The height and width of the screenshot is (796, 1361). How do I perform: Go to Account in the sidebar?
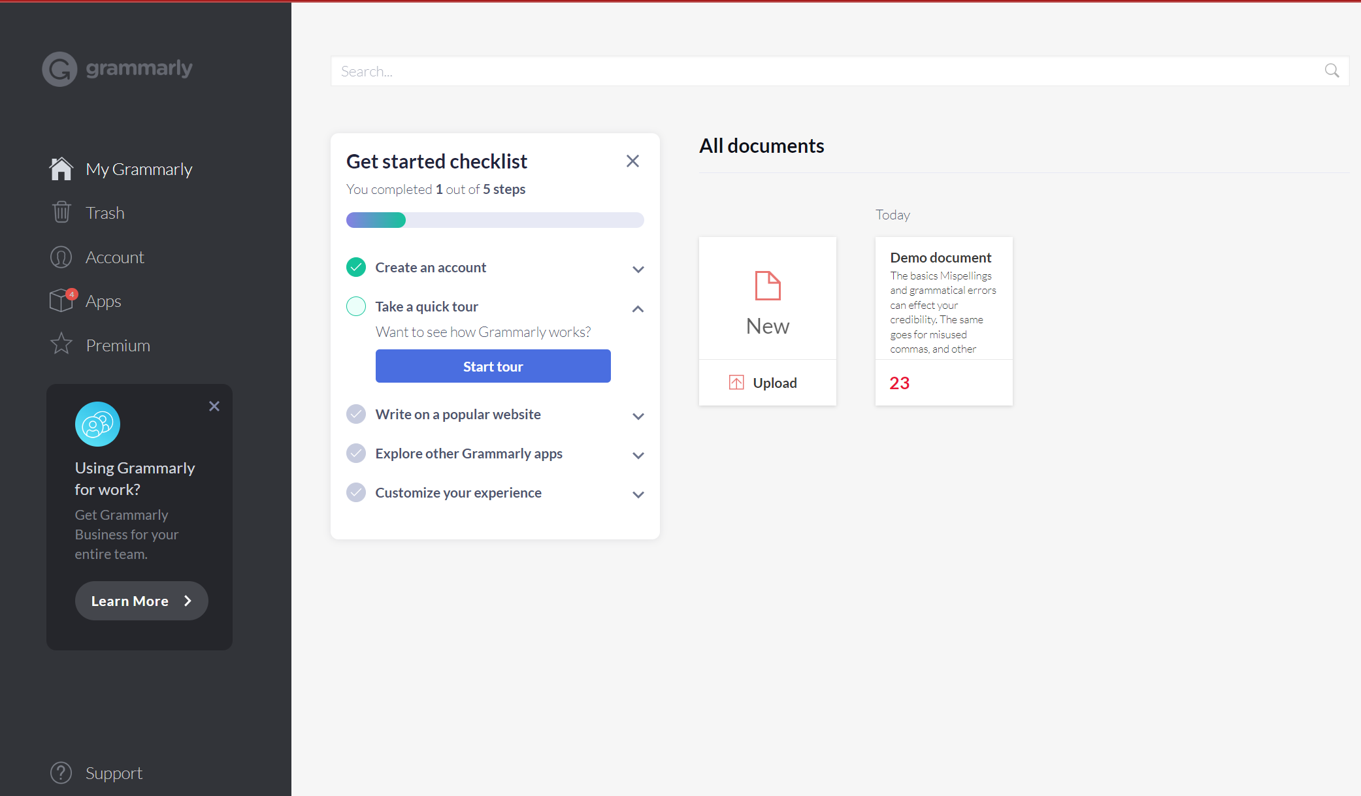[114, 257]
